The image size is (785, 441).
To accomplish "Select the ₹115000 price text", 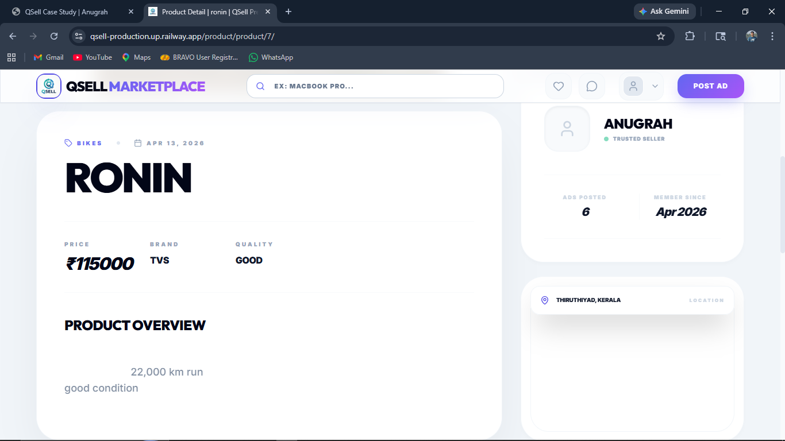I will (x=100, y=264).
